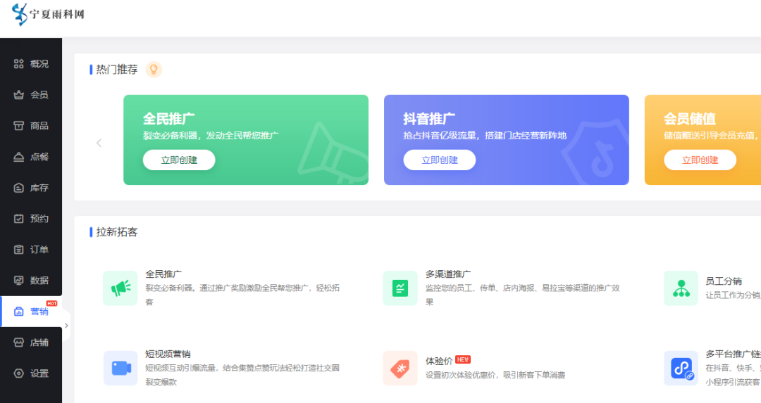761x403 pixels.
Task: Click the NEW badge next to 体验价
Action: (x=463, y=359)
